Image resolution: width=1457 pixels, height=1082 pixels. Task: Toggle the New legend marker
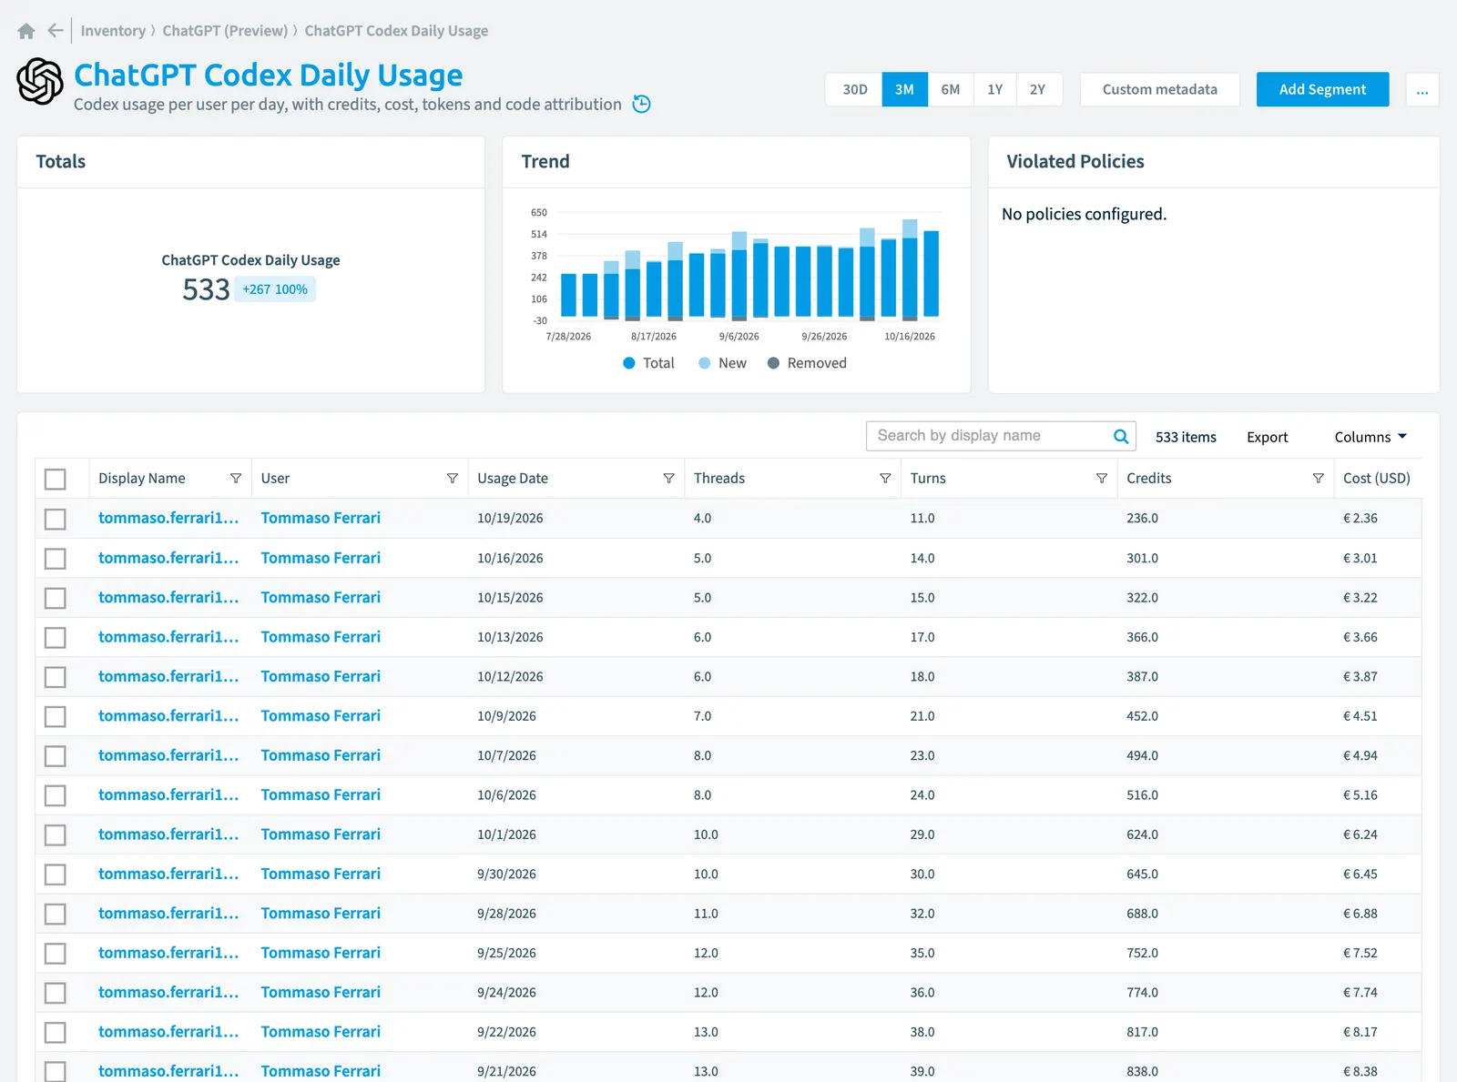[x=704, y=363]
